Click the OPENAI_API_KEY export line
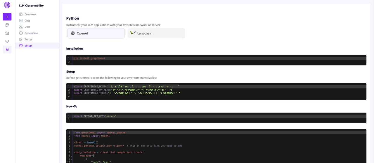 [95, 116]
